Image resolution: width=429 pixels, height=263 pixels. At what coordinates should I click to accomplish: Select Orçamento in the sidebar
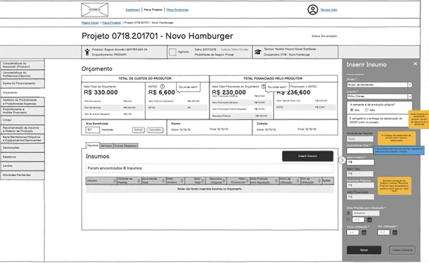(22, 93)
